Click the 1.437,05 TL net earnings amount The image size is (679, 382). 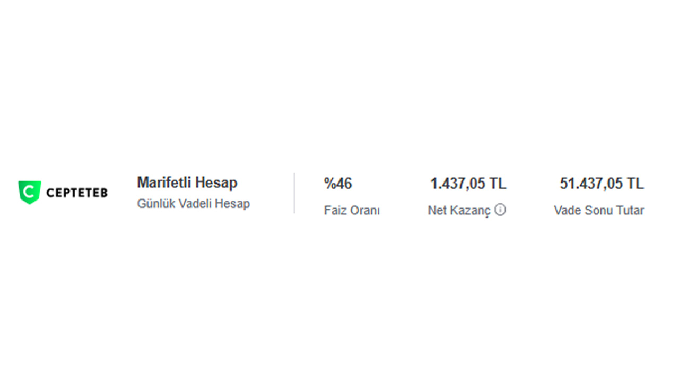468,184
